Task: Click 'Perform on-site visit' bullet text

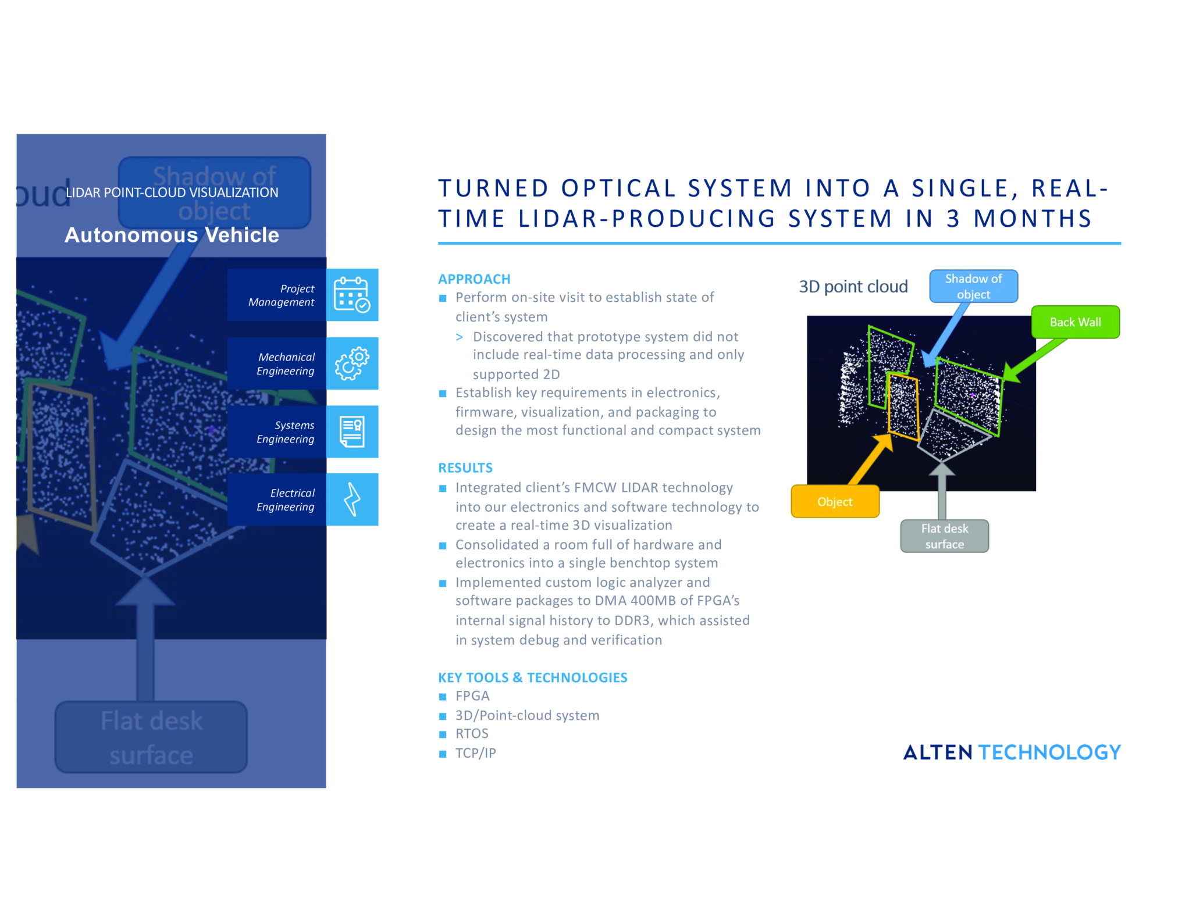Action: [585, 307]
